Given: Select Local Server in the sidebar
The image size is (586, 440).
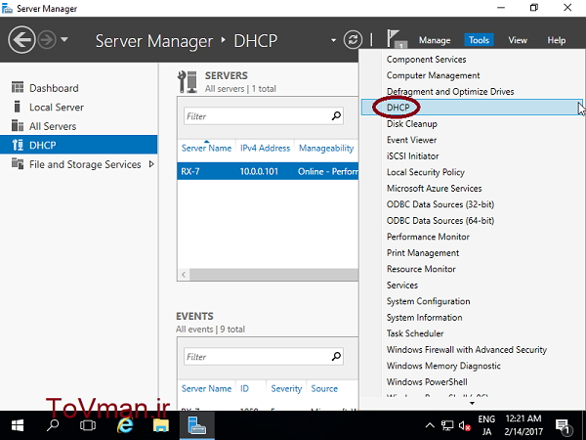Looking at the screenshot, I should point(57,107).
